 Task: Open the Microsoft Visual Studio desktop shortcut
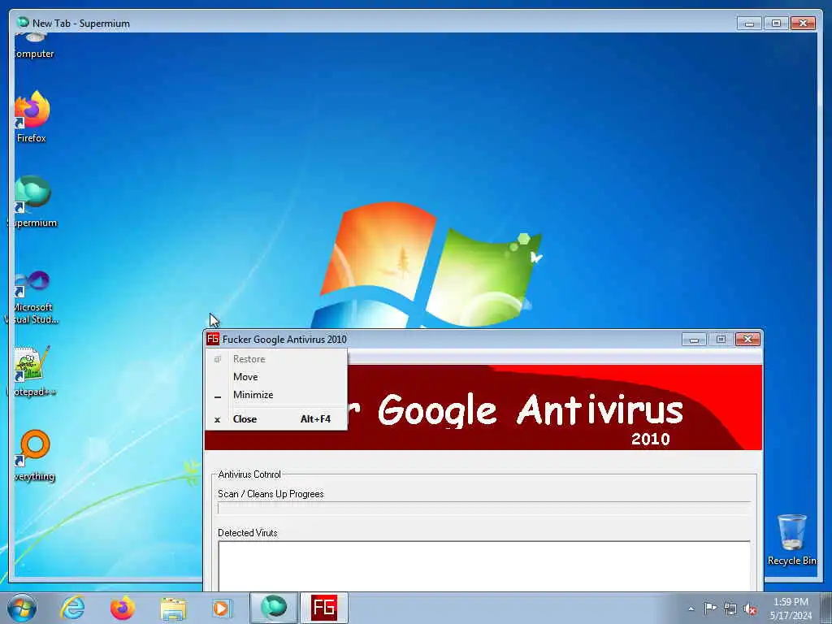coord(32,297)
